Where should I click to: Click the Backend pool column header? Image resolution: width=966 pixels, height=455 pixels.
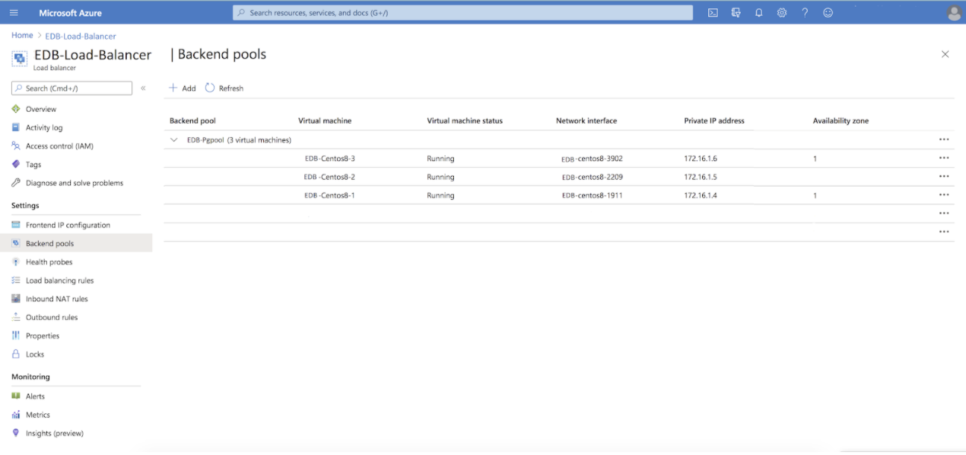[192, 121]
